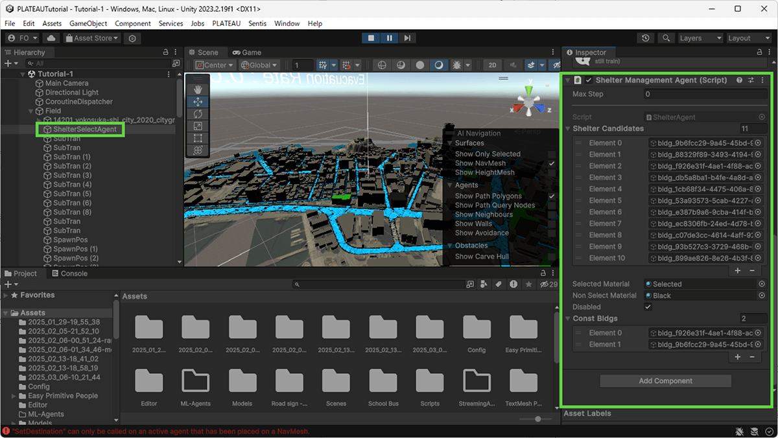Image resolution: width=778 pixels, height=438 pixels.
Task: Select the Hand view tool
Action: pos(198,89)
